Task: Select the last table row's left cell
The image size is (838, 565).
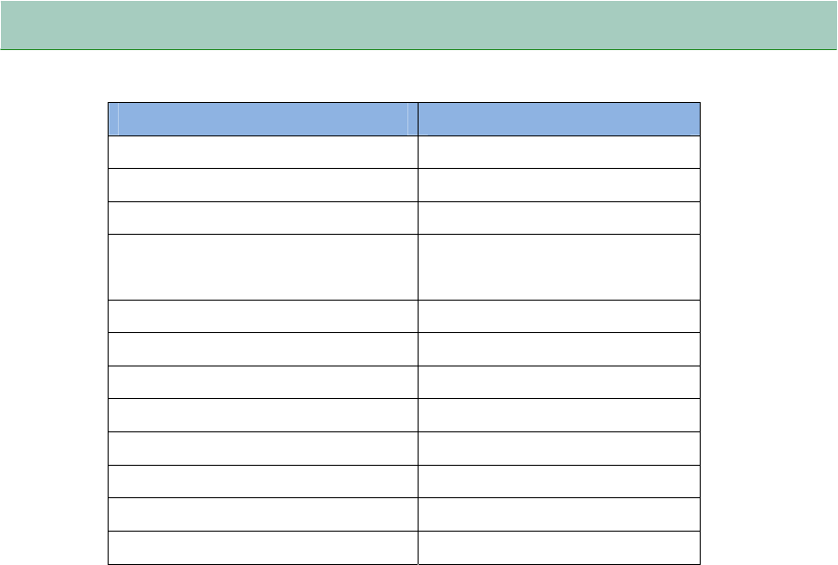Action: tap(263, 547)
